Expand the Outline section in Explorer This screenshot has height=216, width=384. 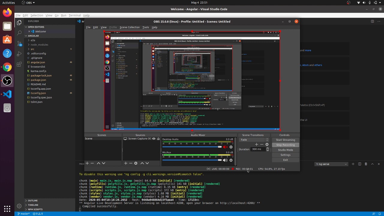point(49,201)
